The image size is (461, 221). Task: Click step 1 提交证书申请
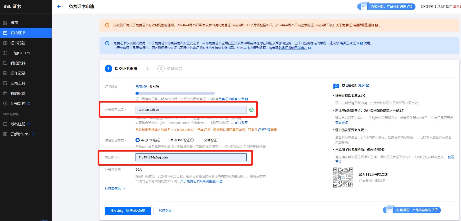(x=121, y=69)
